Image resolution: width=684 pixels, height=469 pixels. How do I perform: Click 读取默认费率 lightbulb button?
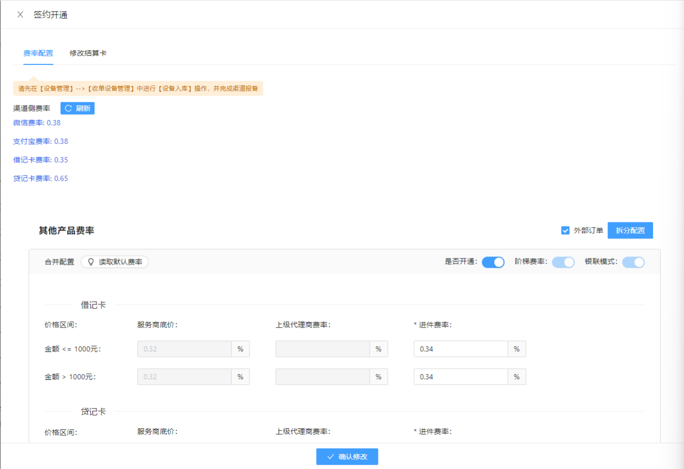point(115,262)
